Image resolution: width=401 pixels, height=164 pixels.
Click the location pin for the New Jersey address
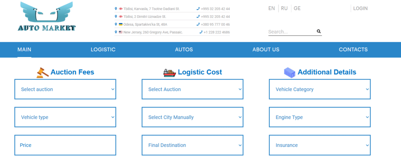point(116,32)
